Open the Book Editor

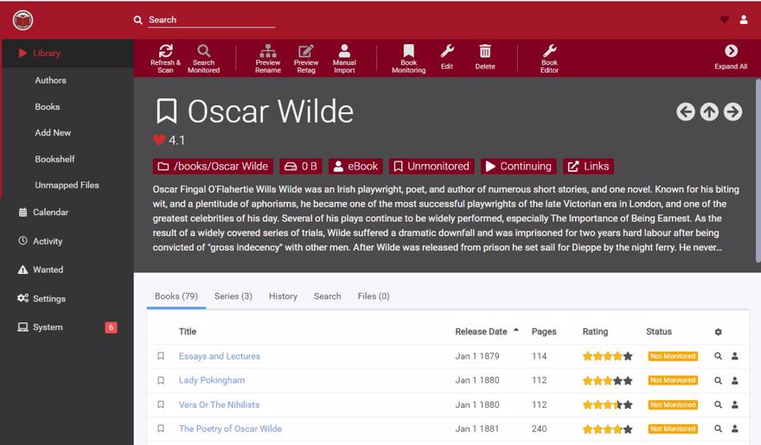[549, 58]
